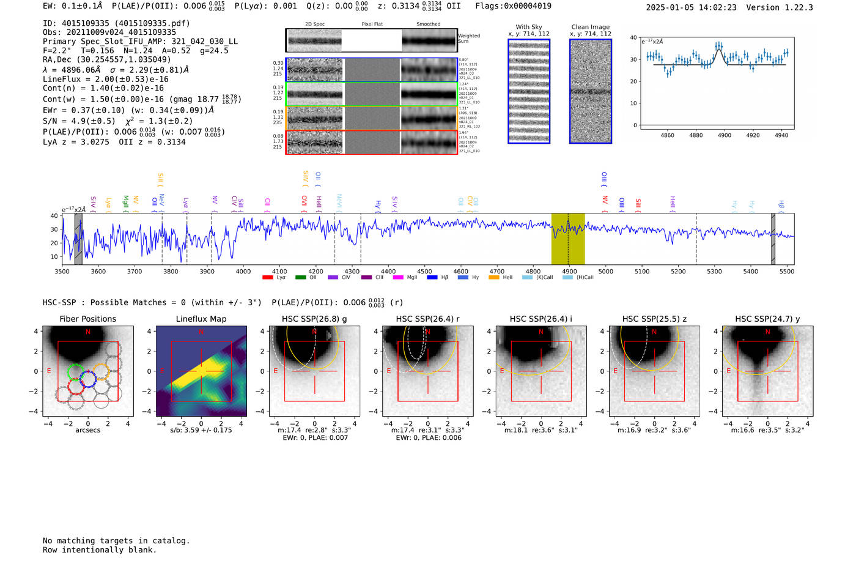The image size is (856, 583).
Task: Click the Gaussian line fit plot
Action: tap(717, 83)
